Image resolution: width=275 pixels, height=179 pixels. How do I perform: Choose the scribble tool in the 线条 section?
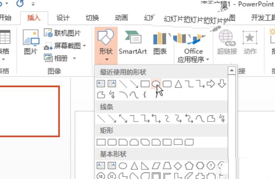point(222,118)
